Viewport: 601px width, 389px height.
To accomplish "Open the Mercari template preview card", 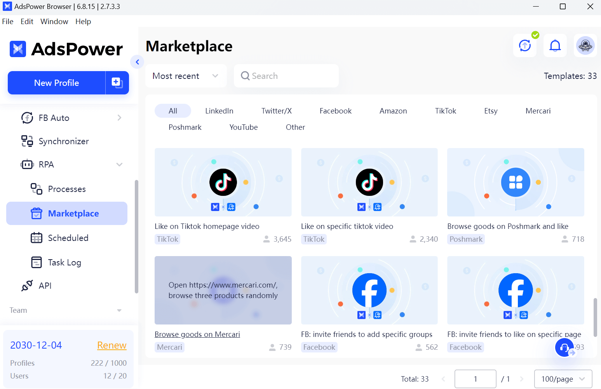I will coord(223,290).
